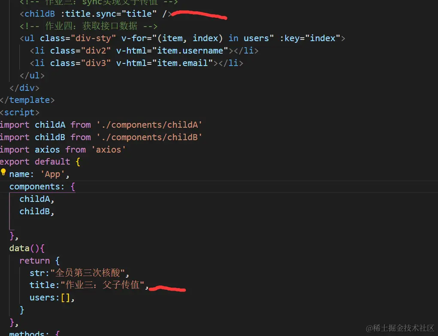Click the 'item.email' v-html value

(183, 63)
